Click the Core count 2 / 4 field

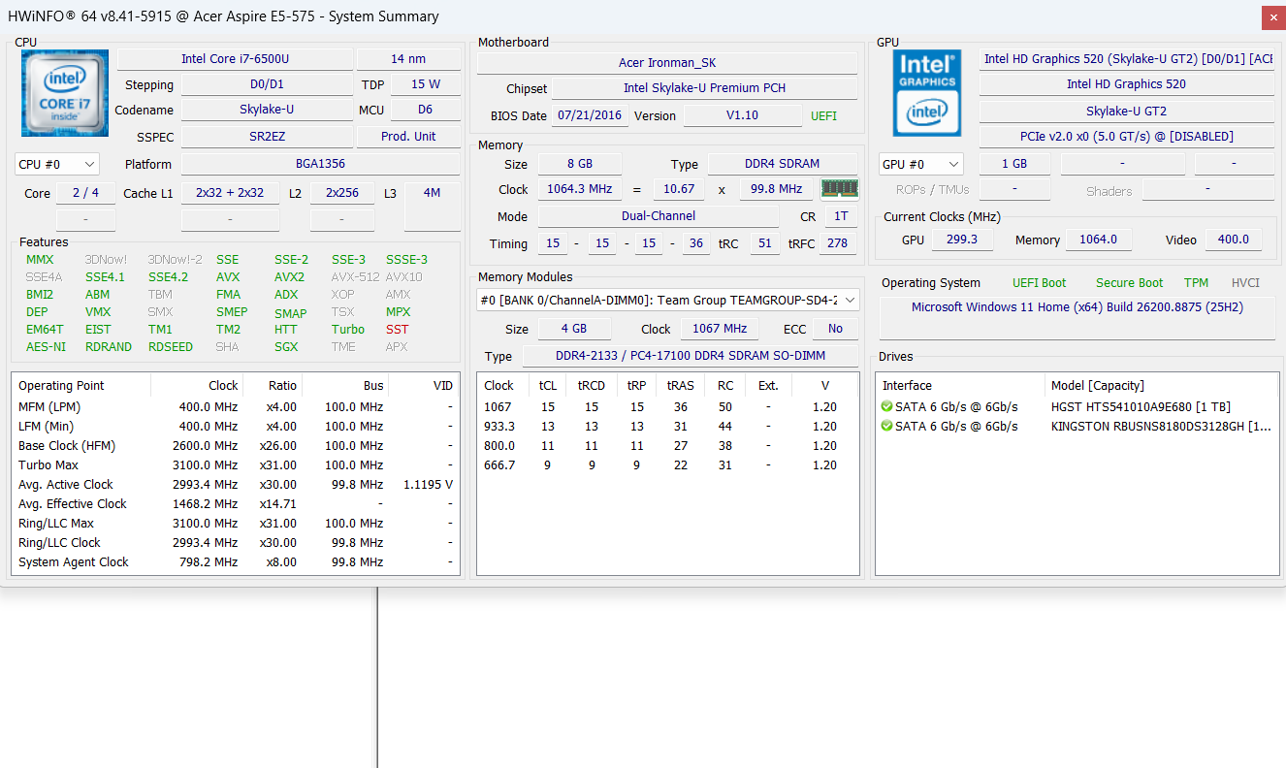click(x=86, y=193)
